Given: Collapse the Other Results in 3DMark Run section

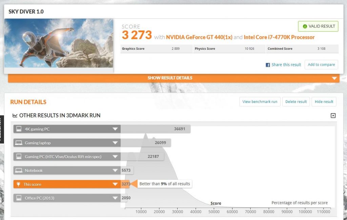Looking at the screenshot, I should [x=333, y=115].
